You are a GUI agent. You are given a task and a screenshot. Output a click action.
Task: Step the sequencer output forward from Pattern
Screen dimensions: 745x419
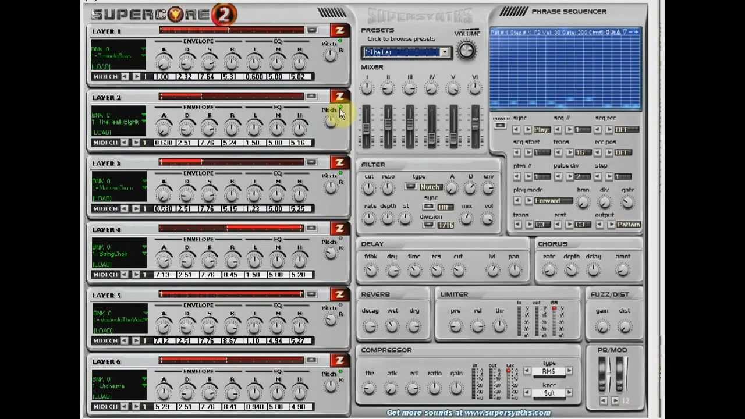point(611,225)
